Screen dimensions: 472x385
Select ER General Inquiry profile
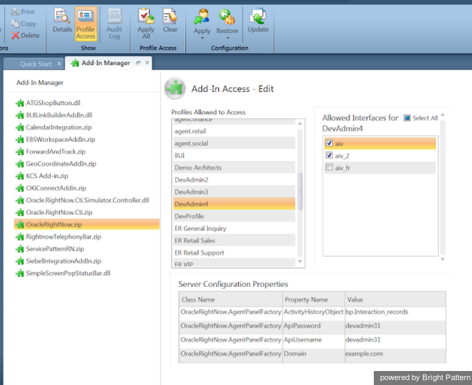pyautogui.click(x=234, y=228)
